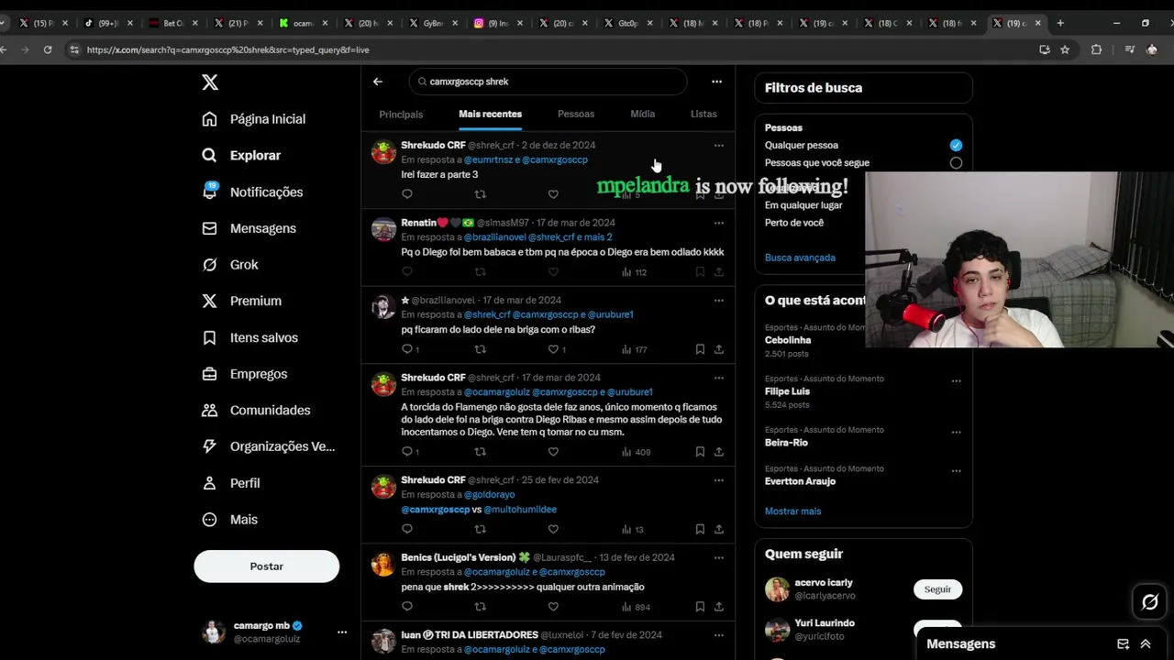This screenshot has height=660, width=1174.
Task: Click the Comunidades people icon
Action: [x=210, y=411]
